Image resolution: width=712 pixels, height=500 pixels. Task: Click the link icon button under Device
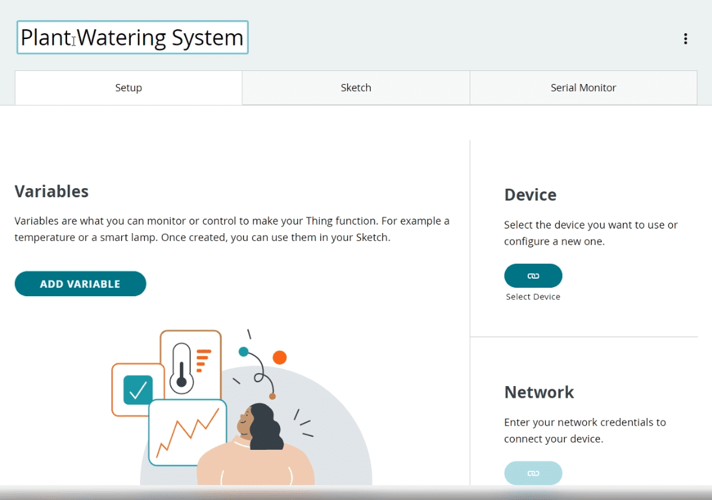coord(533,276)
